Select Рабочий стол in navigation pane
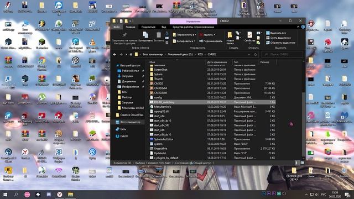 click(x=131, y=71)
